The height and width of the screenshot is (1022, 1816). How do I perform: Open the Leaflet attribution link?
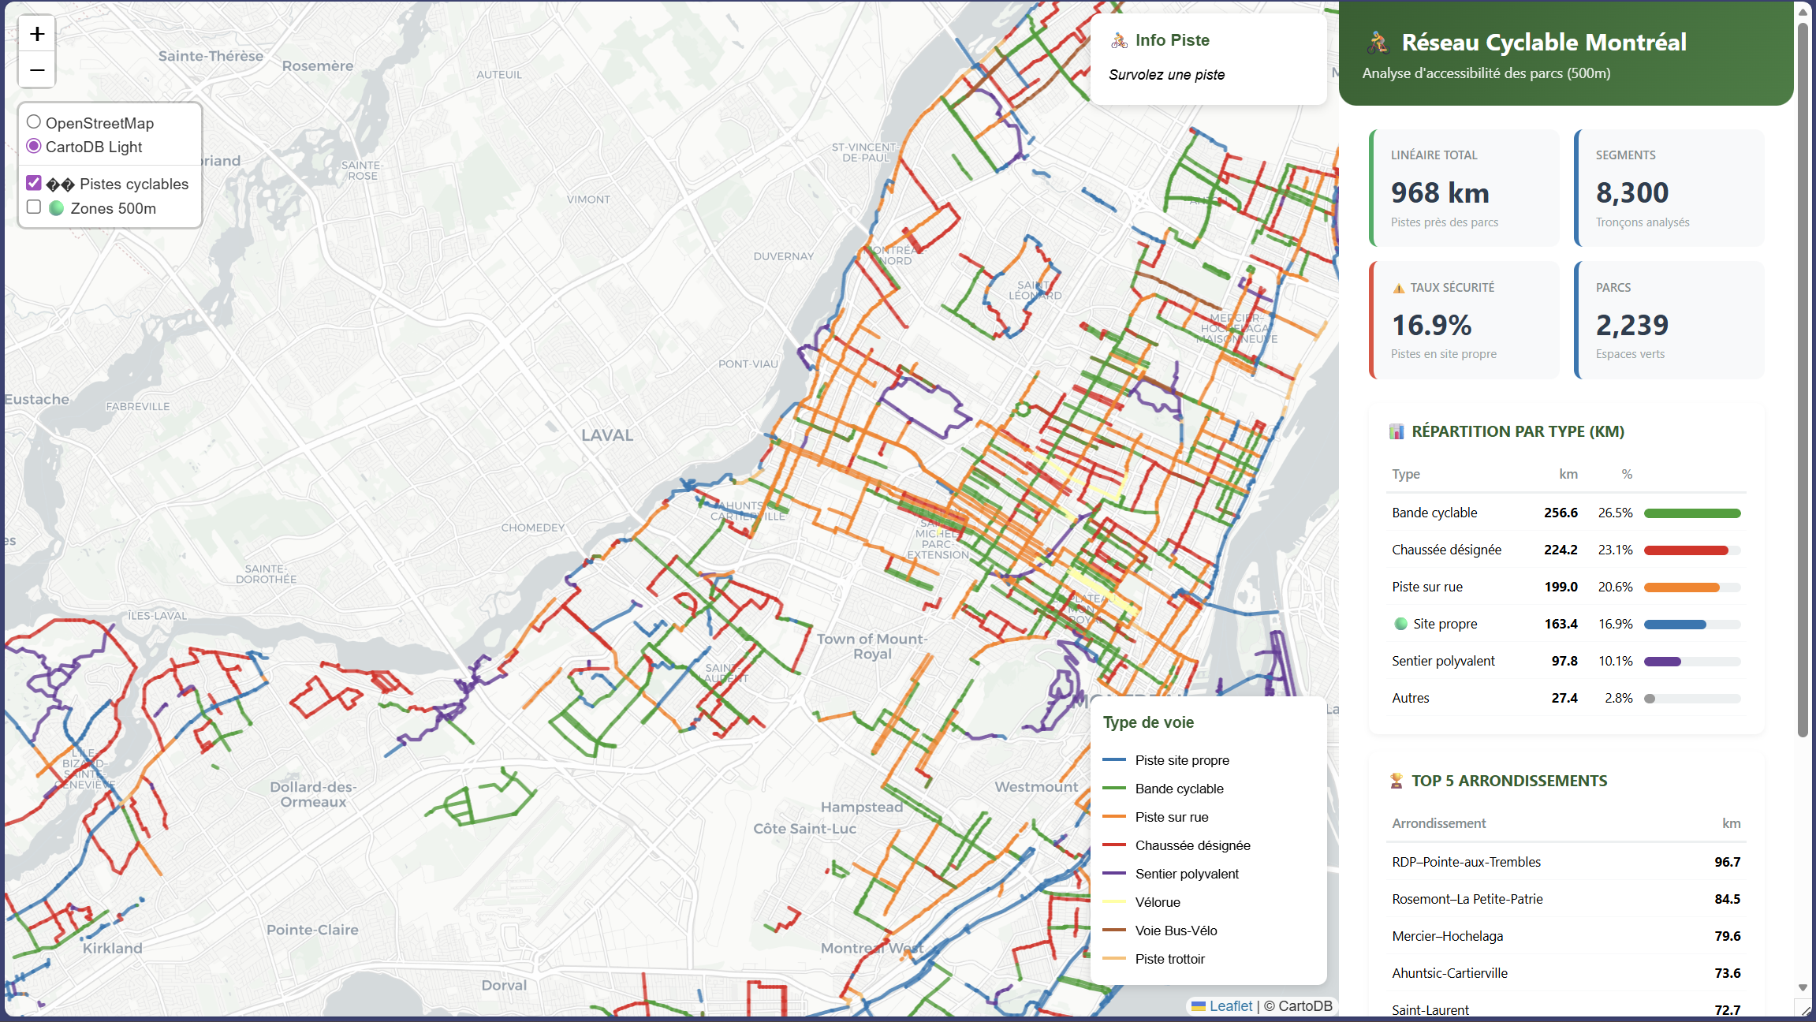(1230, 1005)
